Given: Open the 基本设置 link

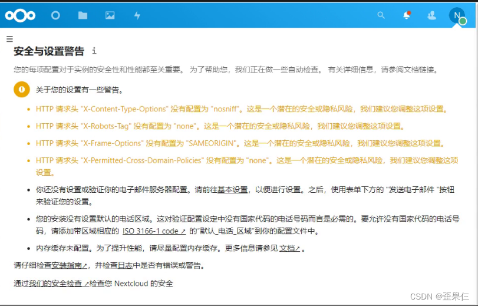Looking at the screenshot, I should point(232,190).
